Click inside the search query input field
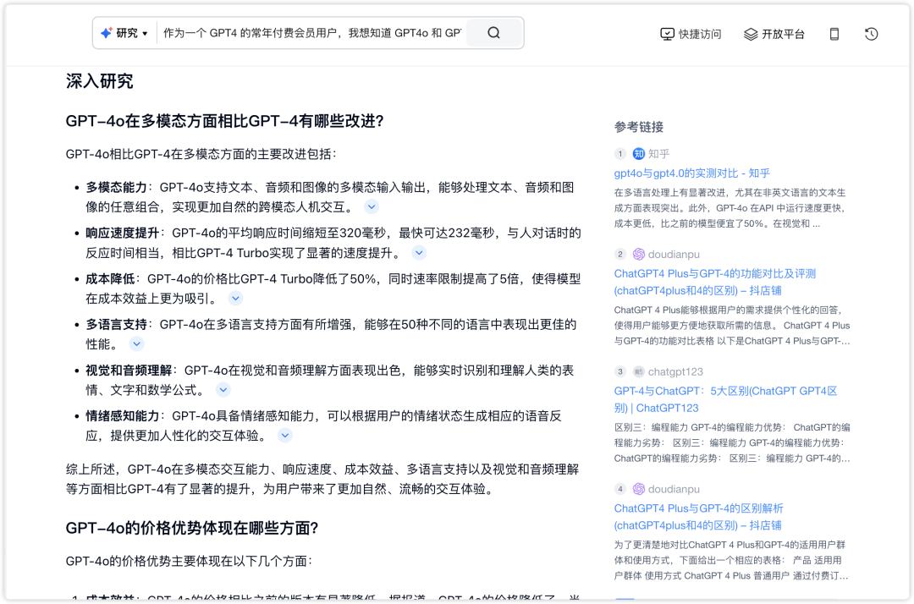 313,31
